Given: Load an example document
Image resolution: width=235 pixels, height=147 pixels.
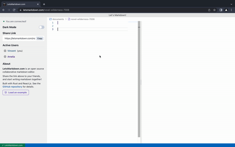Looking at the screenshot, I should pyautogui.click(x=16, y=93).
